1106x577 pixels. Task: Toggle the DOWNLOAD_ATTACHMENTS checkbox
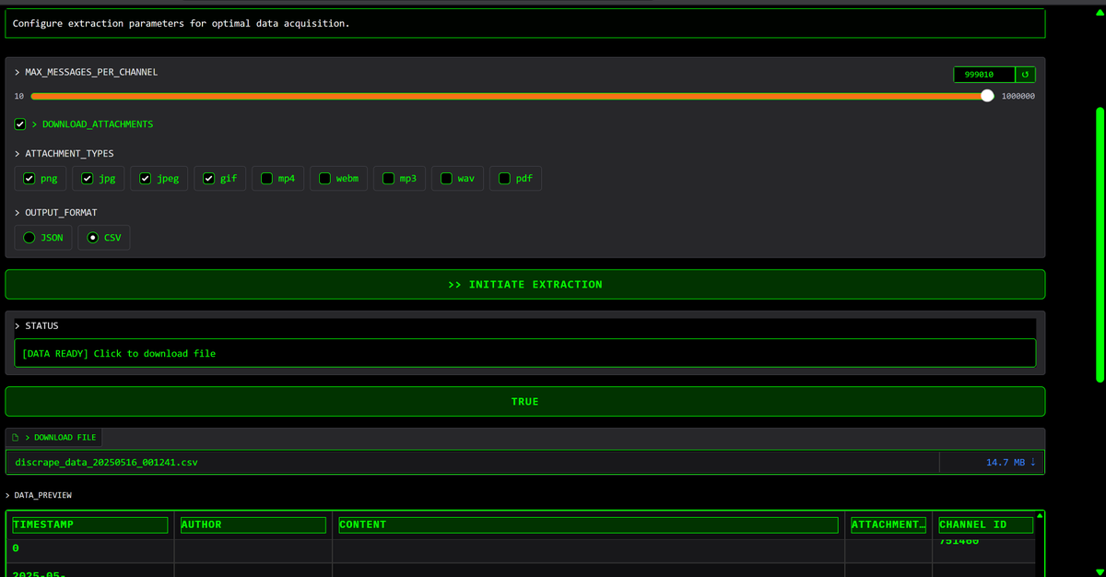[20, 124]
